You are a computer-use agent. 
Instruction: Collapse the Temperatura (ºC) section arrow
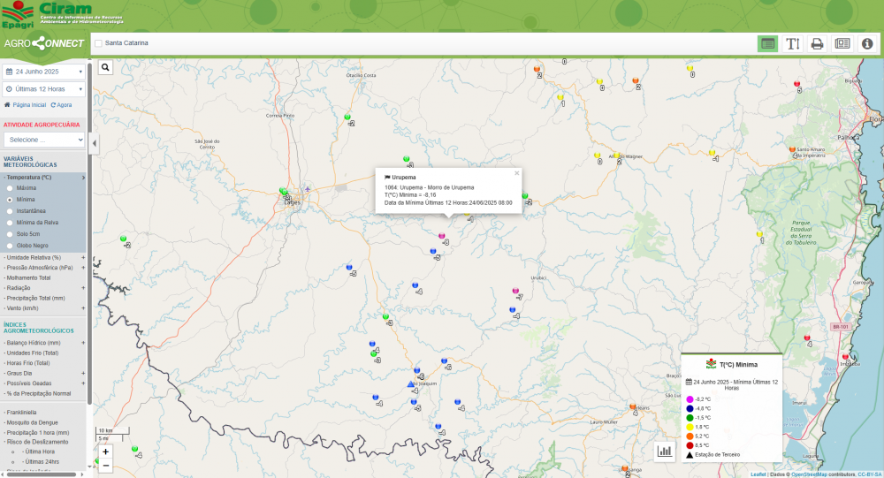click(83, 178)
